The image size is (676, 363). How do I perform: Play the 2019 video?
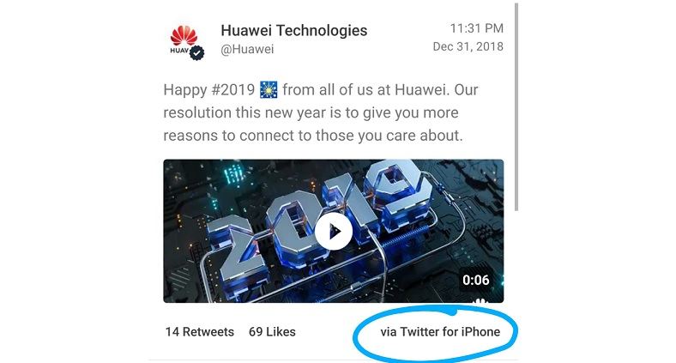pos(333,231)
